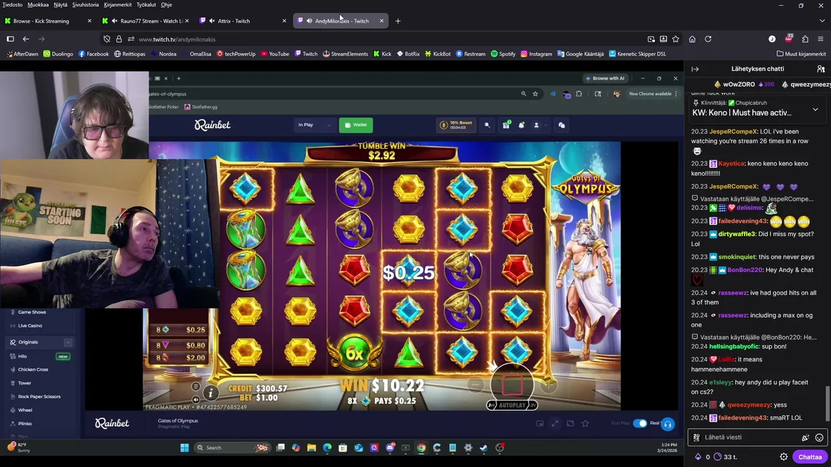
Task: Open the chat emote picker smiley
Action: [x=819, y=437]
